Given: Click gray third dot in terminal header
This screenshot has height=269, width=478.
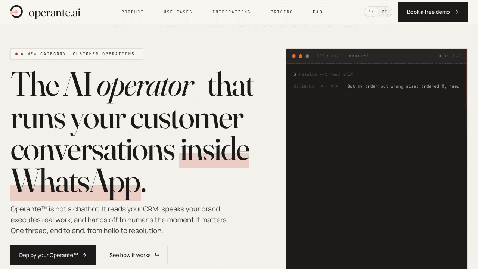Looking at the screenshot, I should (x=307, y=56).
